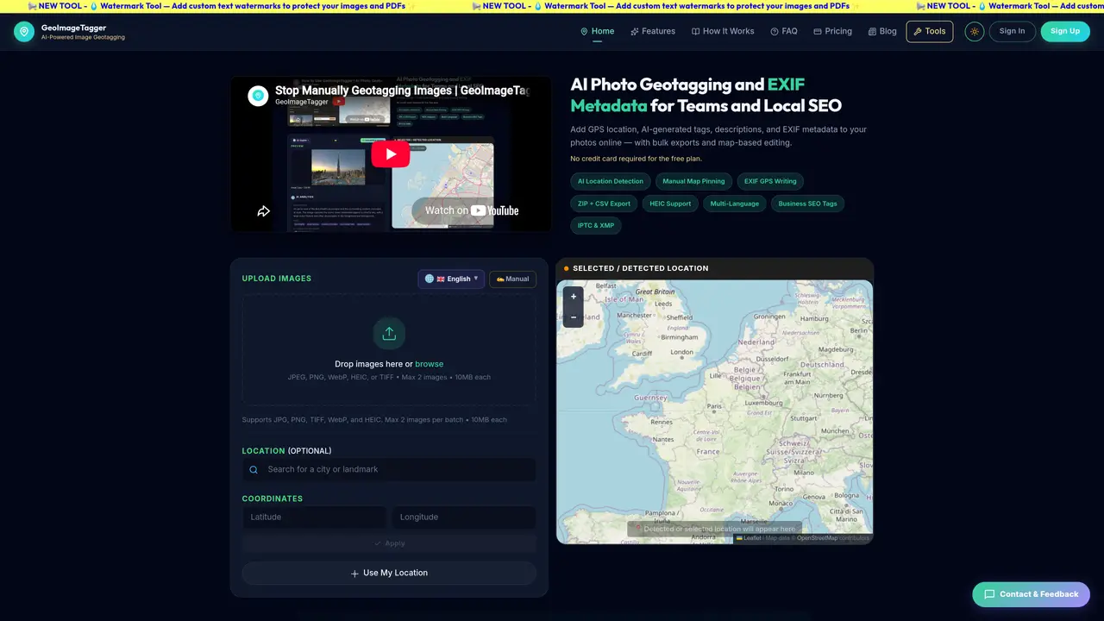Open the Contact & Feedback chat button

(1031, 594)
